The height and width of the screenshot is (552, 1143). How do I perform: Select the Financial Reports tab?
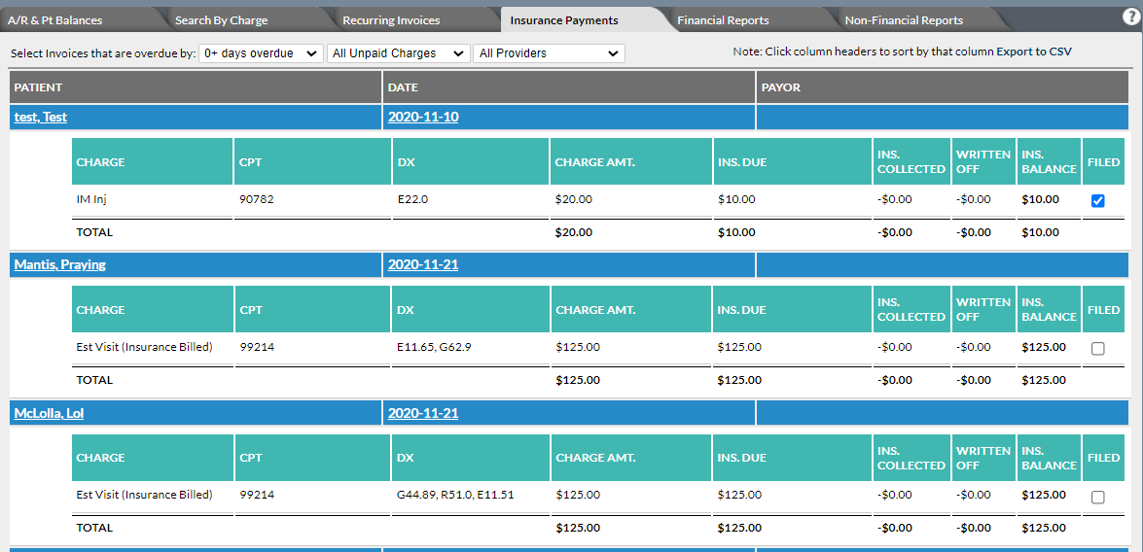723,20
